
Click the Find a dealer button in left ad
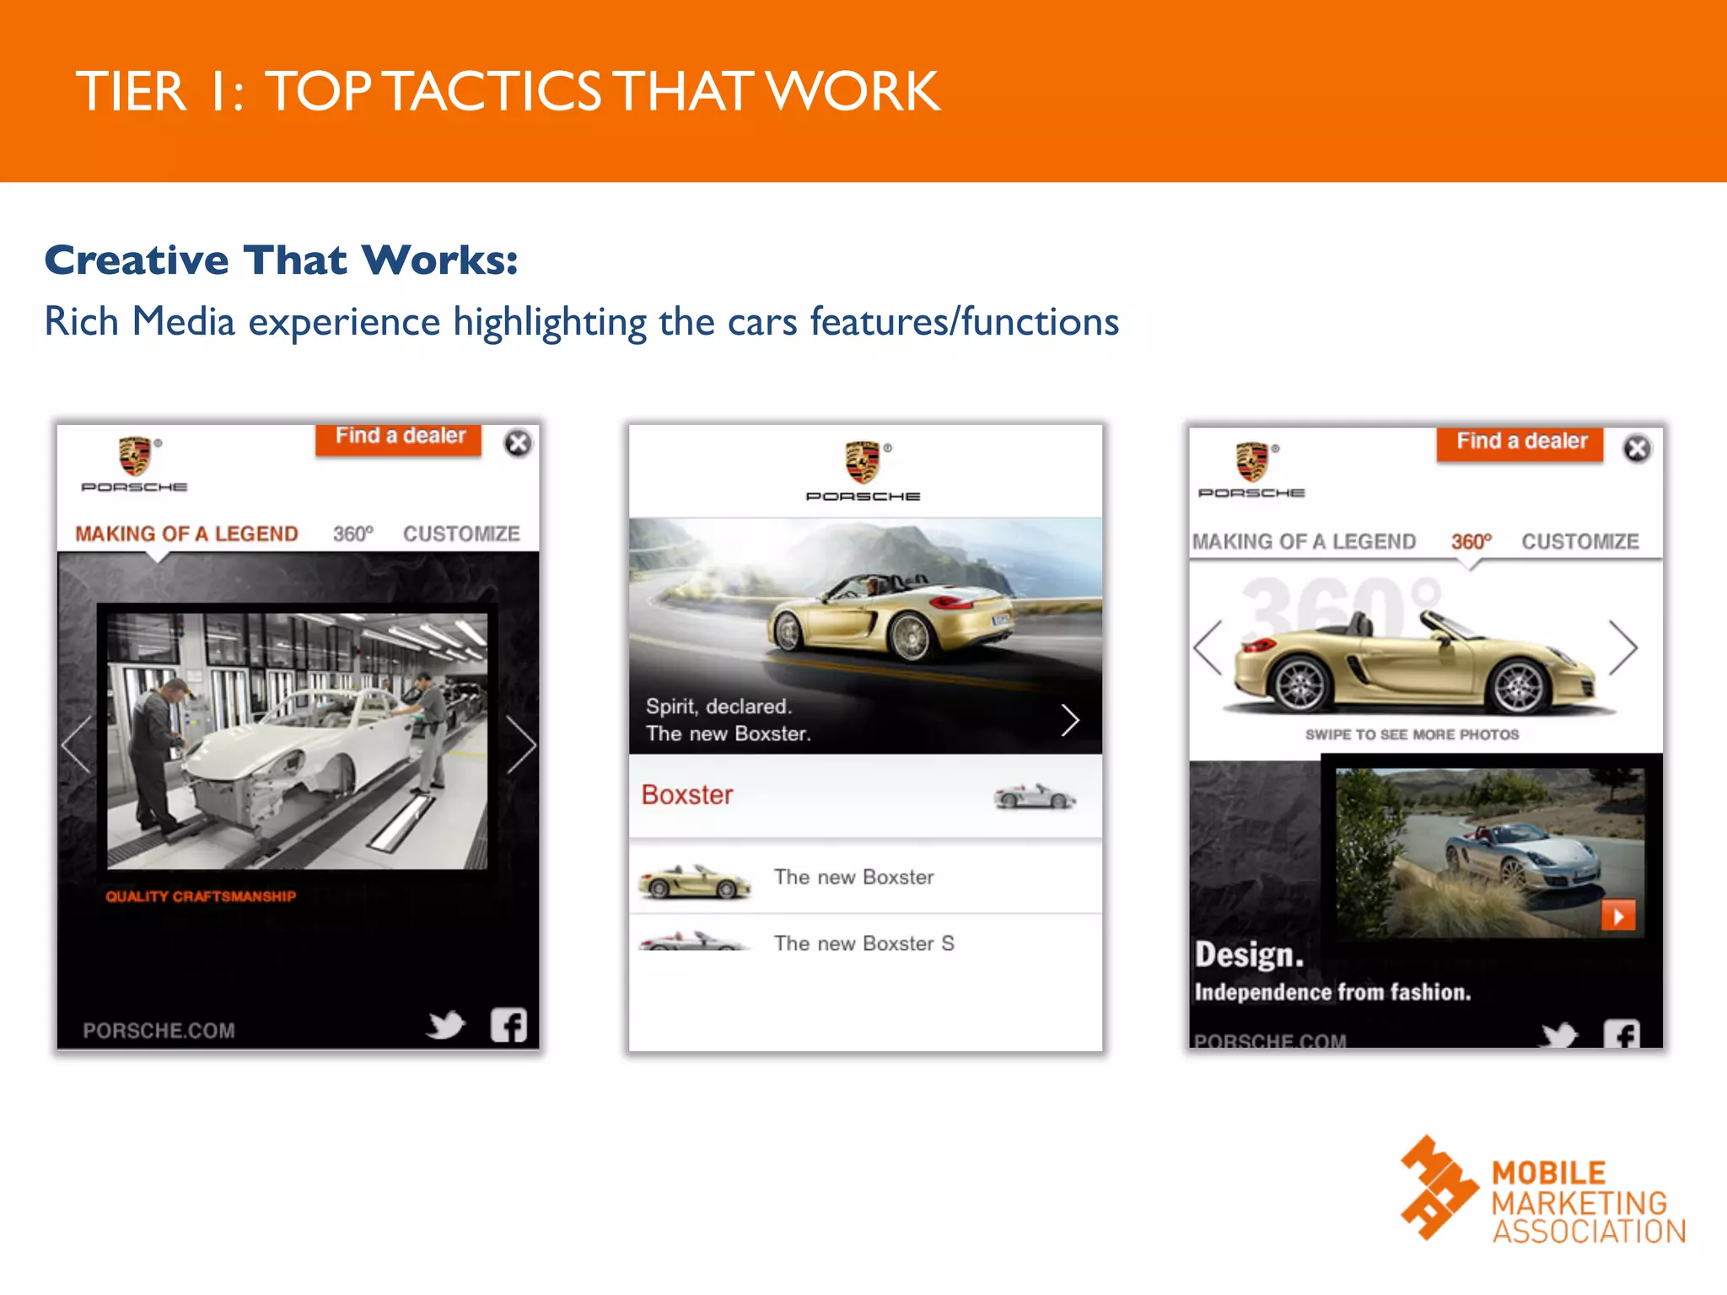click(x=398, y=439)
